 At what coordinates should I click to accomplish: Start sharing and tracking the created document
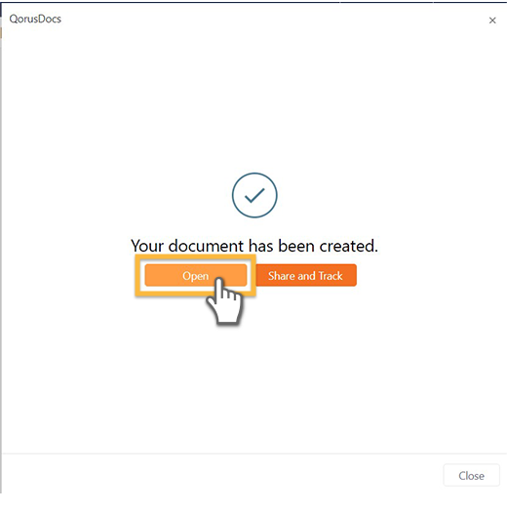306,275
